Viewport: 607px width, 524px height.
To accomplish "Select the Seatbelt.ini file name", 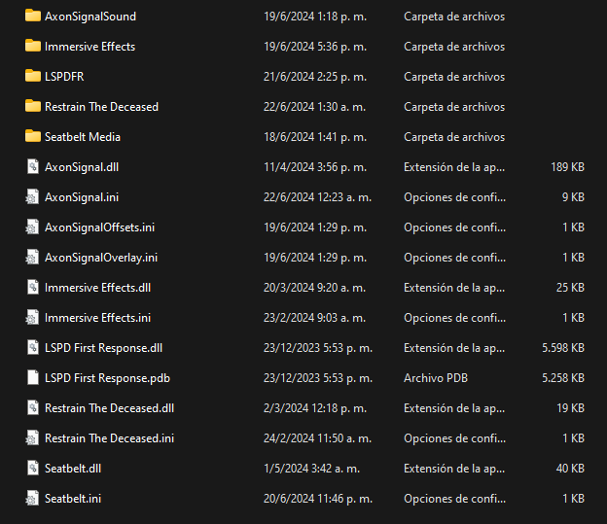I will (x=73, y=499).
